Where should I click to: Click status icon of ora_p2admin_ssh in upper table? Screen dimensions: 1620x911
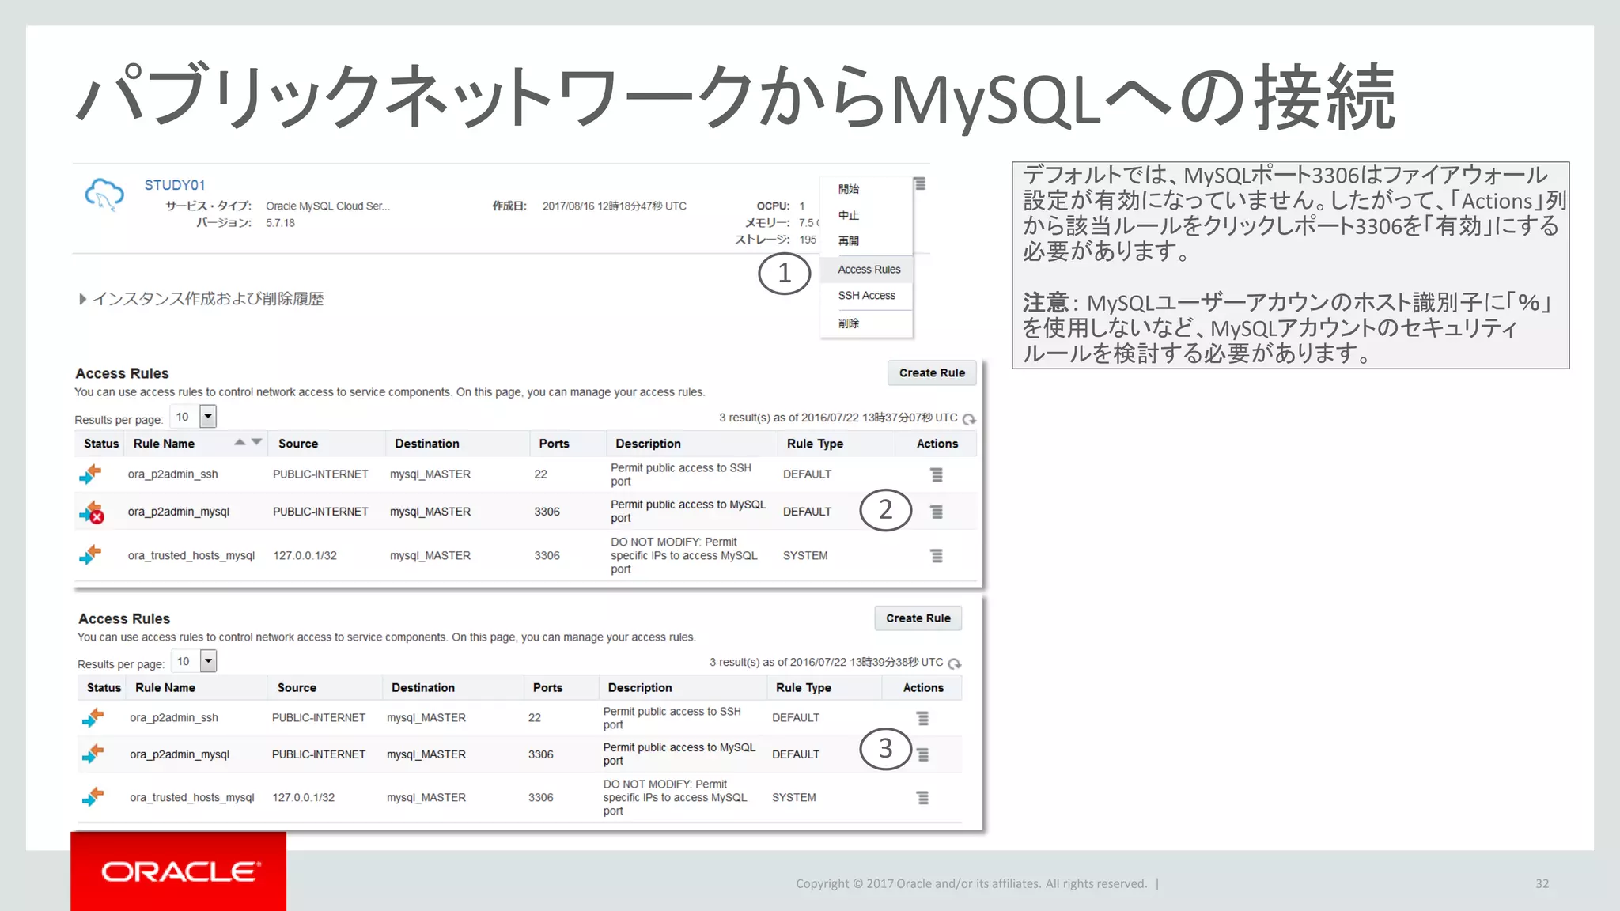pos(91,474)
